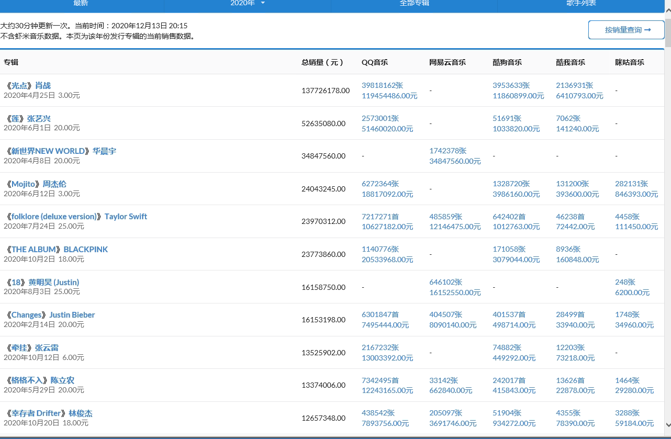671x439 pixels.
Task: Open album 《光点》肖战 link
Action: (27, 85)
